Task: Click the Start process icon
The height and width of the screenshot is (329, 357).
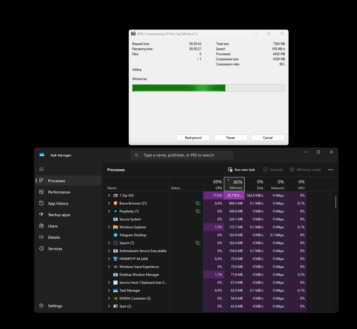Action: 115,306
